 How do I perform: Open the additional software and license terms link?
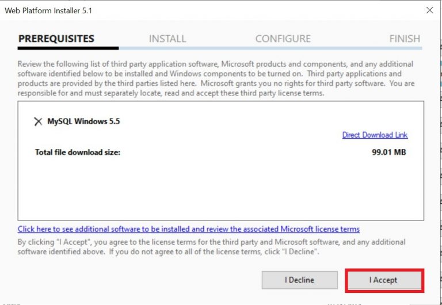tap(188, 229)
